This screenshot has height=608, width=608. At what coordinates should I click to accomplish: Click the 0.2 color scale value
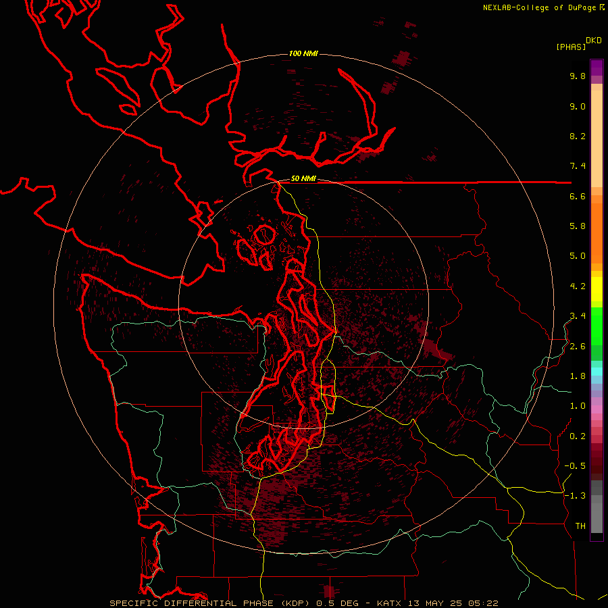tap(578, 436)
